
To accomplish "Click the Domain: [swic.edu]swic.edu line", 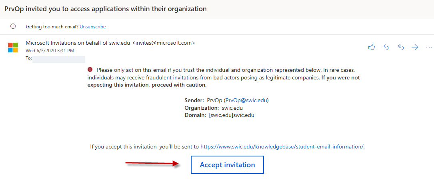I will [x=219, y=115].
